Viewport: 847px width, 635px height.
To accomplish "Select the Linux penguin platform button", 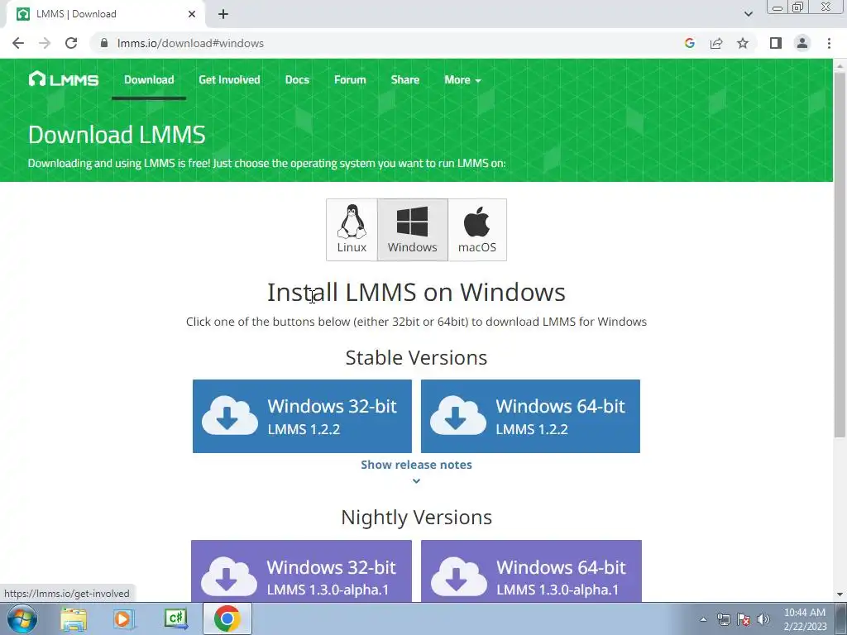I will pos(352,230).
